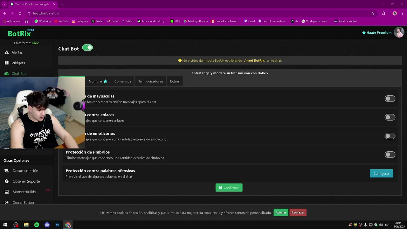Click the Obtener Soporte question icon
Screen dimensions: 407x229
tap(7, 181)
